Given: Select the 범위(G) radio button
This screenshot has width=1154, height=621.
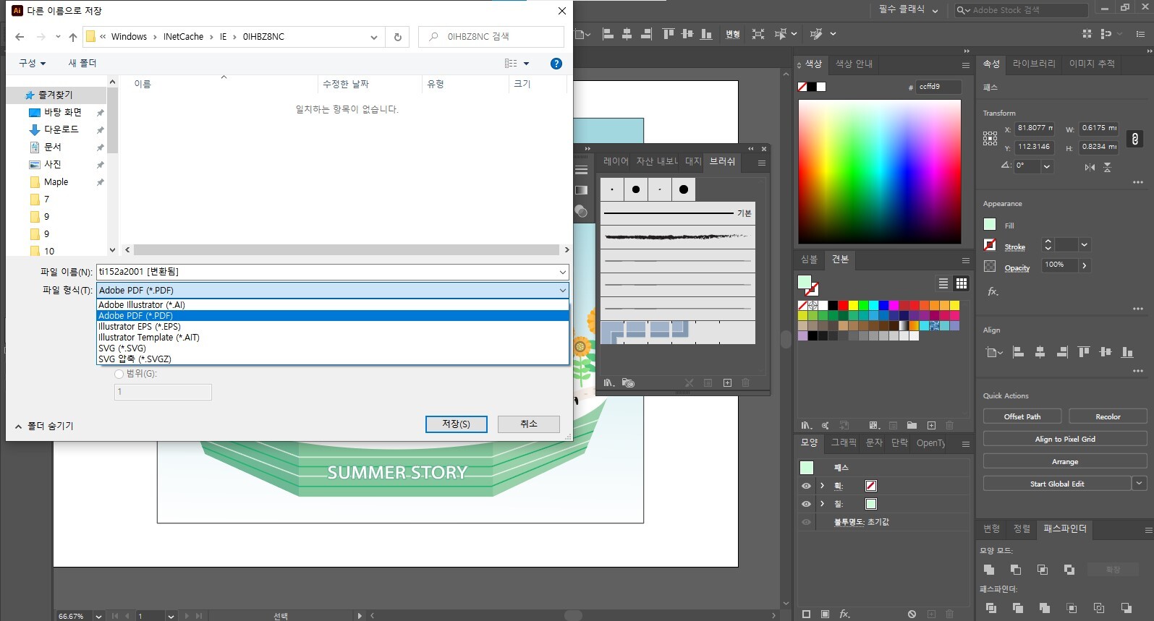Looking at the screenshot, I should [x=119, y=374].
